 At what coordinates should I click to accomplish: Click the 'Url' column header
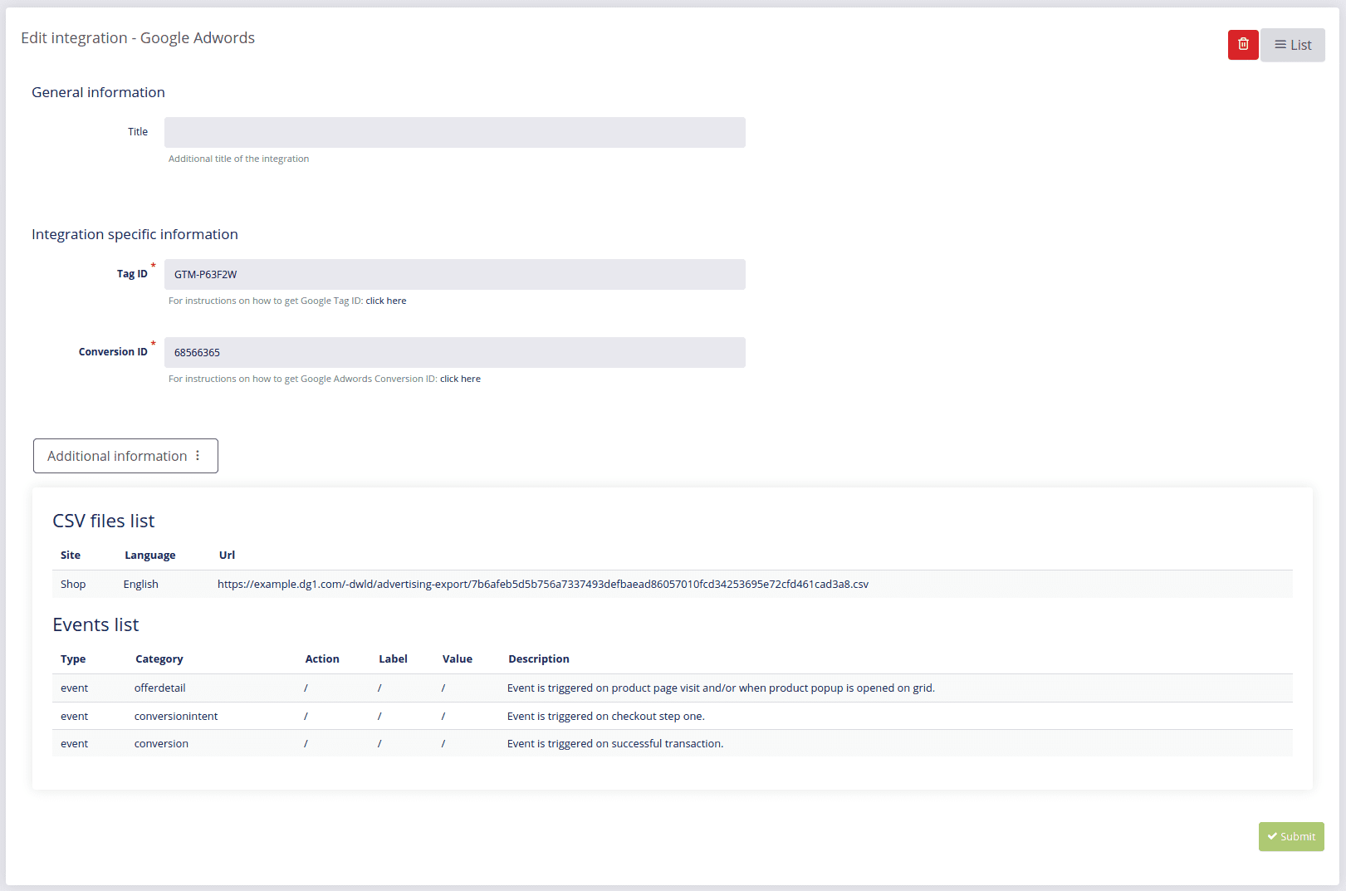[227, 555]
